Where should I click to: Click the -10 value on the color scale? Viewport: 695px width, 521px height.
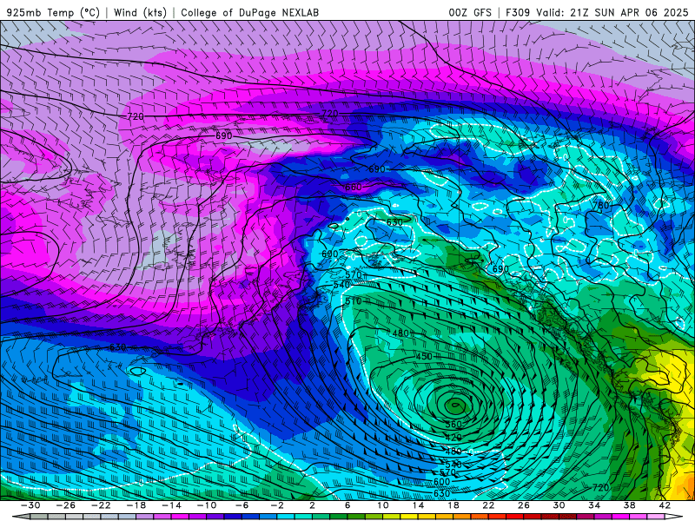[207, 505]
